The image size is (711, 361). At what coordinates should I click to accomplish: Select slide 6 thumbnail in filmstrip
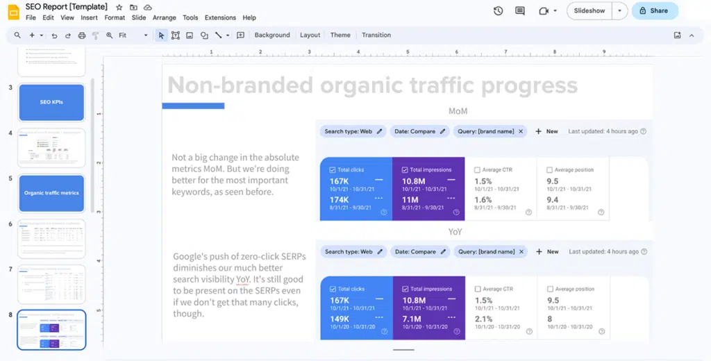coord(51,239)
